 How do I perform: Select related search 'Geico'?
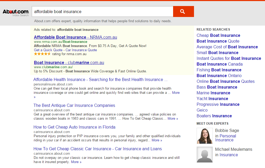coord(202,110)
